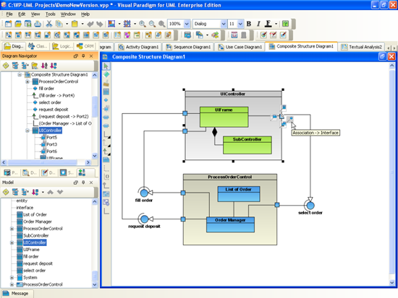Open the File menu

[x=9, y=14]
